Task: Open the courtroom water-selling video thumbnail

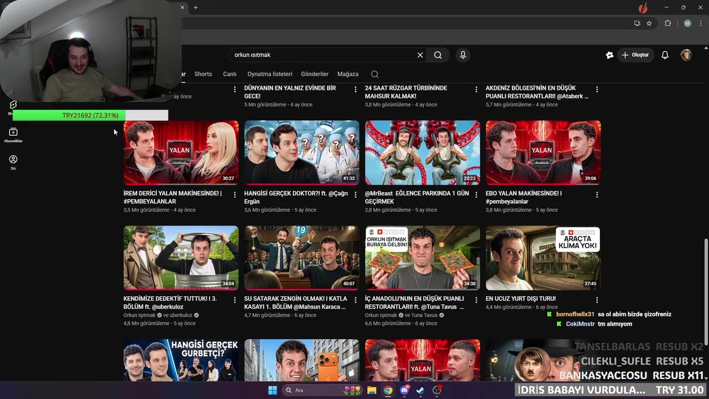Action: (x=302, y=258)
